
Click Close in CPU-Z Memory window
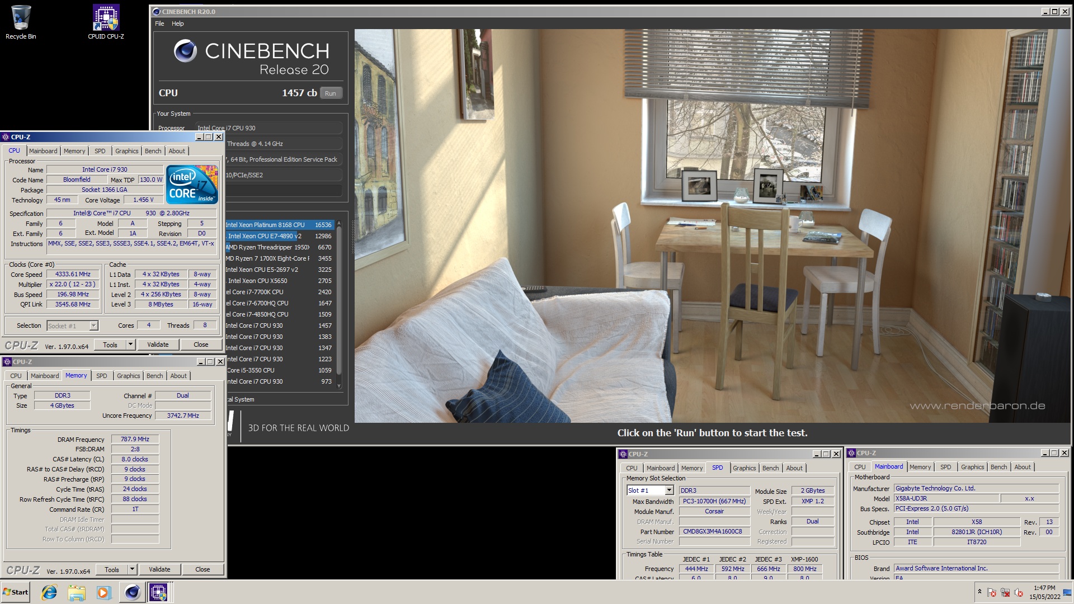coord(202,569)
